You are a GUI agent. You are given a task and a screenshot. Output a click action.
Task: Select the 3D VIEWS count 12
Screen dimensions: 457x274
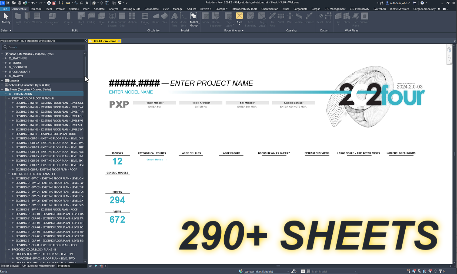(x=117, y=161)
